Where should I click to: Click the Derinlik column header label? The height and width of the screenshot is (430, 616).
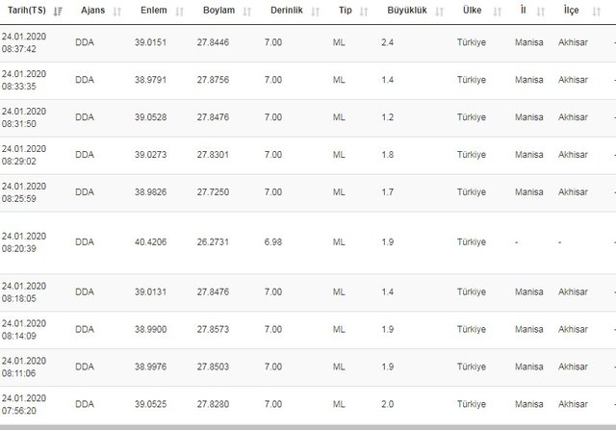[x=285, y=11]
